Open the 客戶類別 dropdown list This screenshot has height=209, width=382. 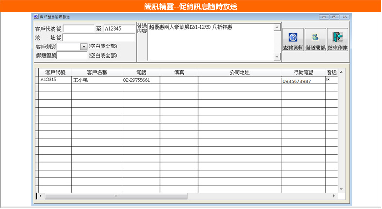(x=84, y=47)
